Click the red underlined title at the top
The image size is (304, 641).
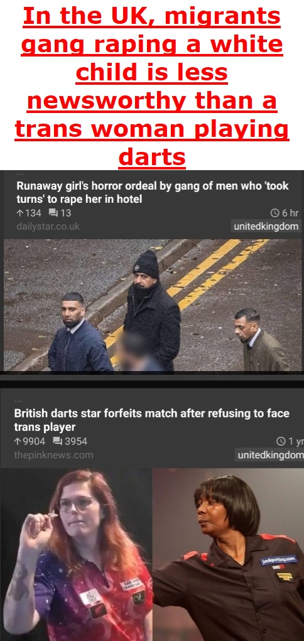click(x=152, y=86)
